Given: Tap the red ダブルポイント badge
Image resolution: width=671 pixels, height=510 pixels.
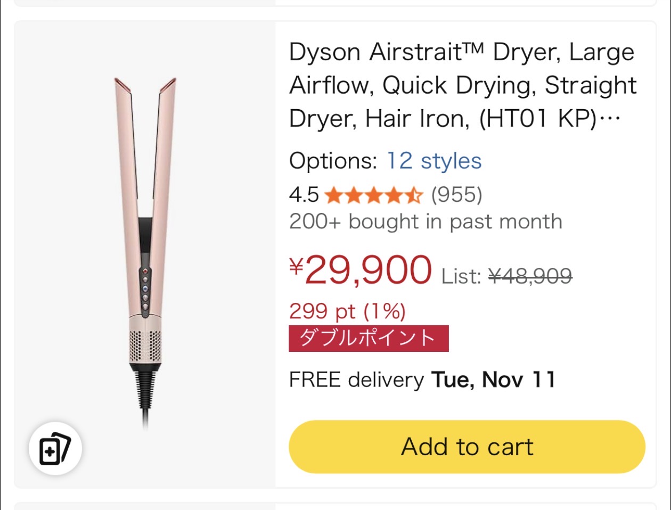Looking at the screenshot, I should 369,339.
